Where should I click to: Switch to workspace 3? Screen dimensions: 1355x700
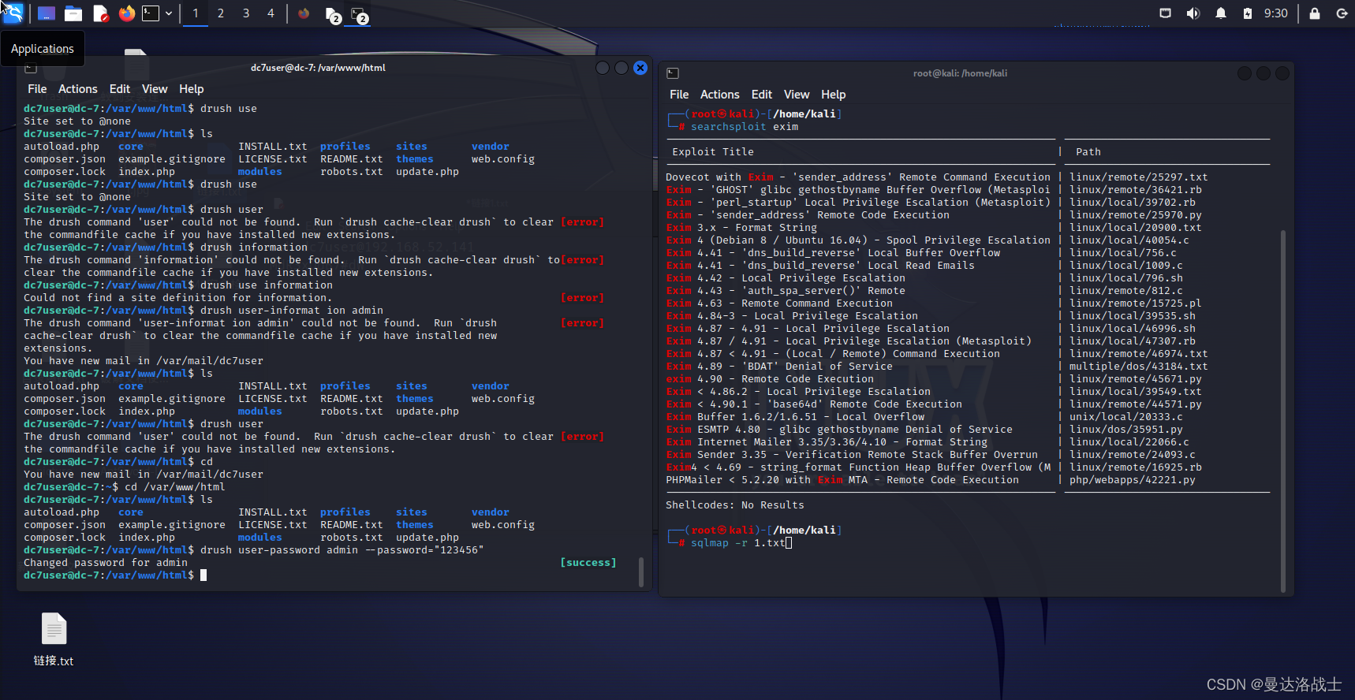(246, 13)
